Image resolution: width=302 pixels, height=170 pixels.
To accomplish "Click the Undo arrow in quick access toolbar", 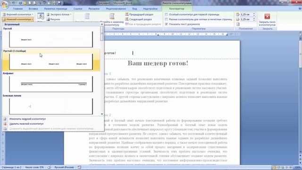I will click(13, 3).
